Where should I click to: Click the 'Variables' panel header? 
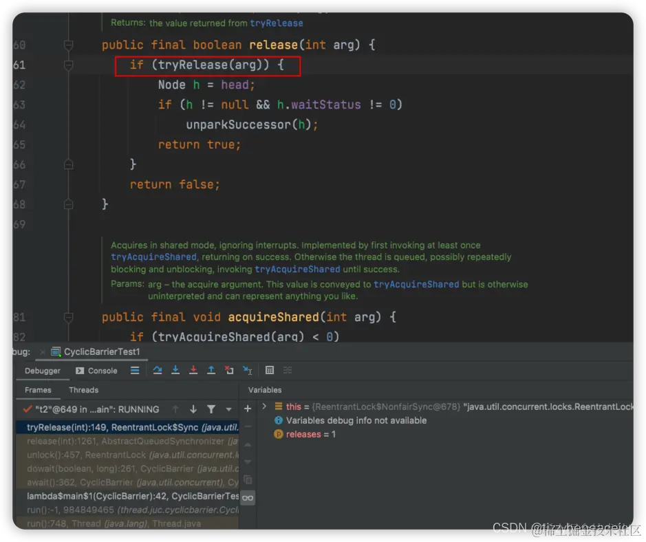265,390
